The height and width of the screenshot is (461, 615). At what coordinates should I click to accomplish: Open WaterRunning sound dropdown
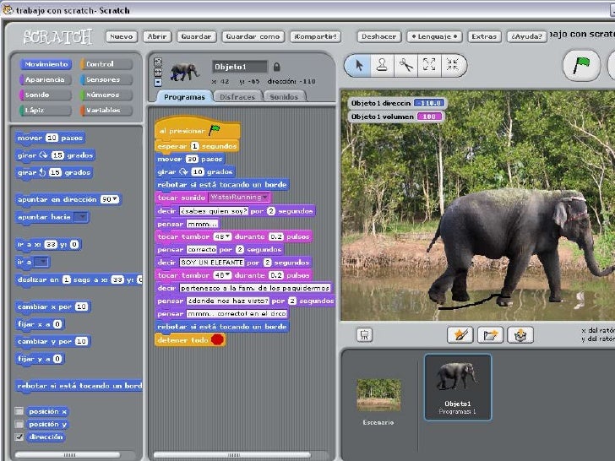click(x=265, y=197)
